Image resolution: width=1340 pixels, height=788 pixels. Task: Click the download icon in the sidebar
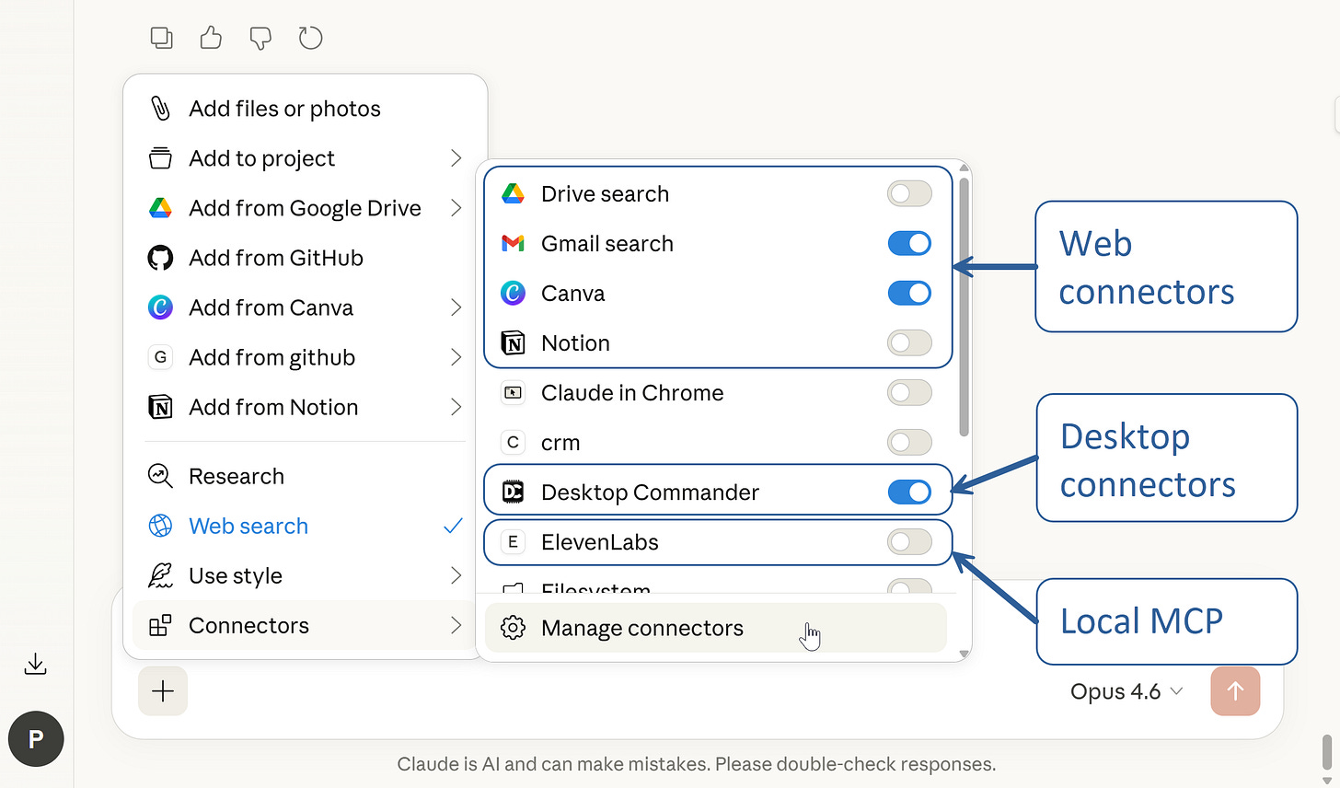pyautogui.click(x=35, y=664)
